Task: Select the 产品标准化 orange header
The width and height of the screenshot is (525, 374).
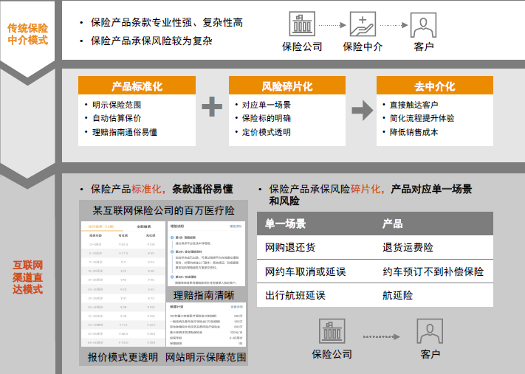Action: pos(137,86)
